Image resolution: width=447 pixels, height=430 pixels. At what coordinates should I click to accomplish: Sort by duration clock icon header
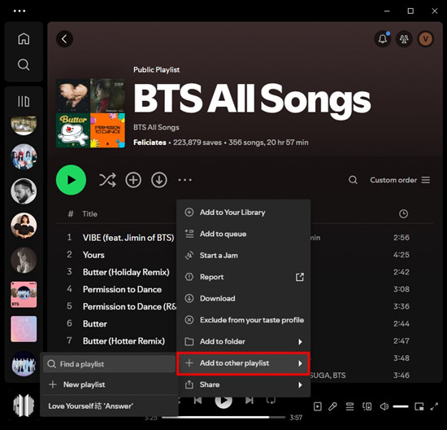(403, 213)
